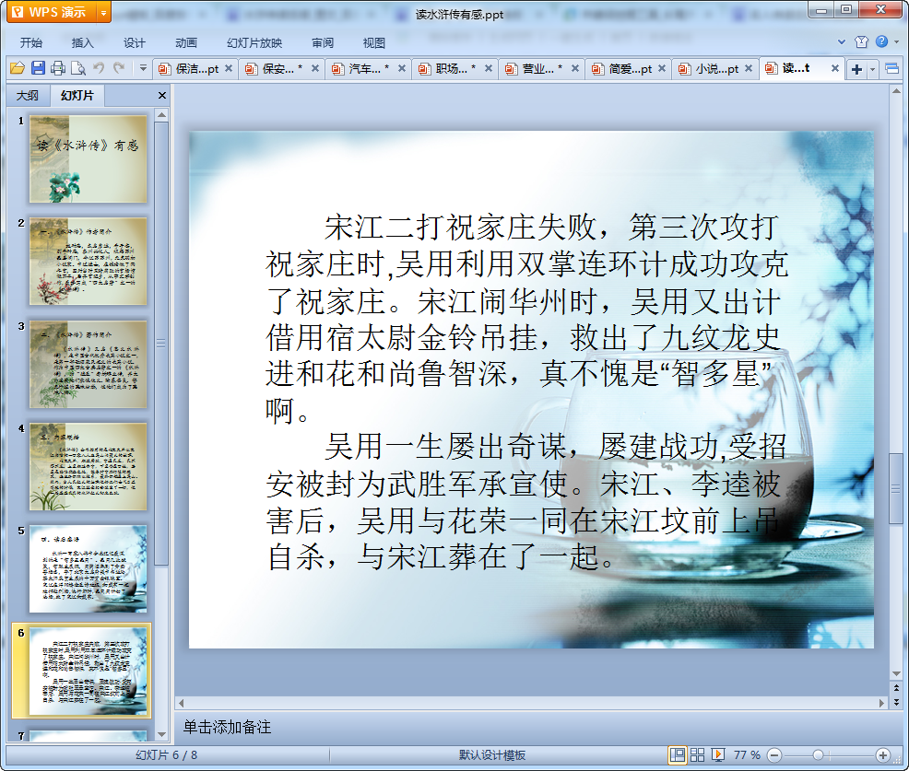The width and height of the screenshot is (909, 771).
Task: Close the 汽车... document tab
Action: [x=402, y=68]
